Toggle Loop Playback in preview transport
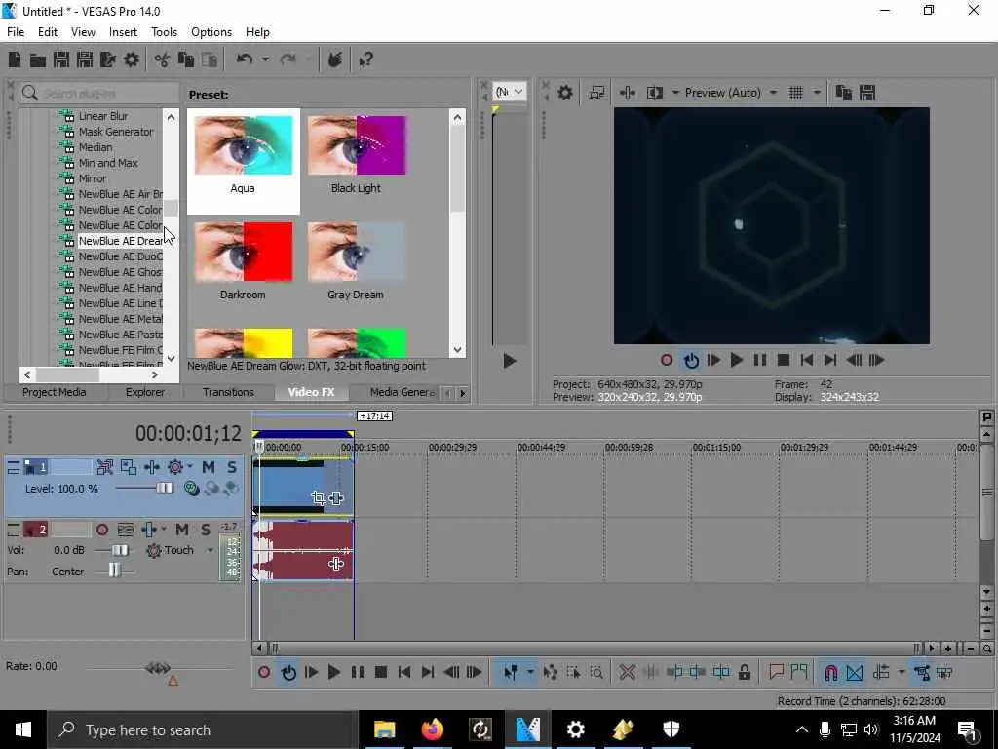 (x=691, y=361)
